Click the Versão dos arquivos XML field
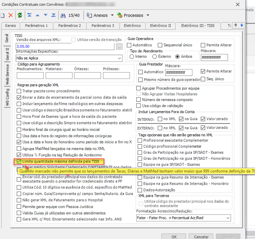 [65, 47]
